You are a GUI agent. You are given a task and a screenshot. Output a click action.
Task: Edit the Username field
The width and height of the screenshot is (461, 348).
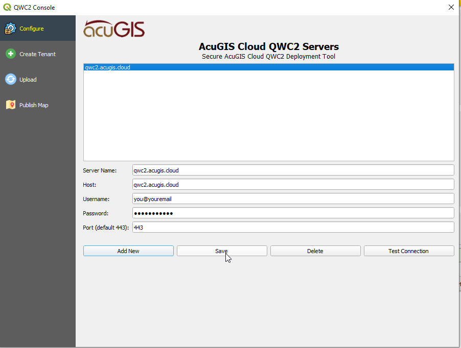[293, 198]
